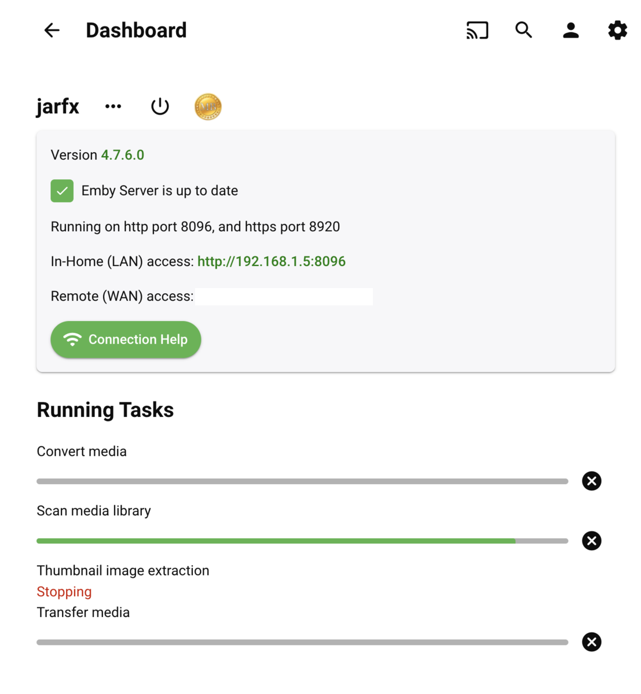Viewport: 641px width, 694px height.
Task: Open the cast to device icon
Action: pyautogui.click(x=477, y=30)
